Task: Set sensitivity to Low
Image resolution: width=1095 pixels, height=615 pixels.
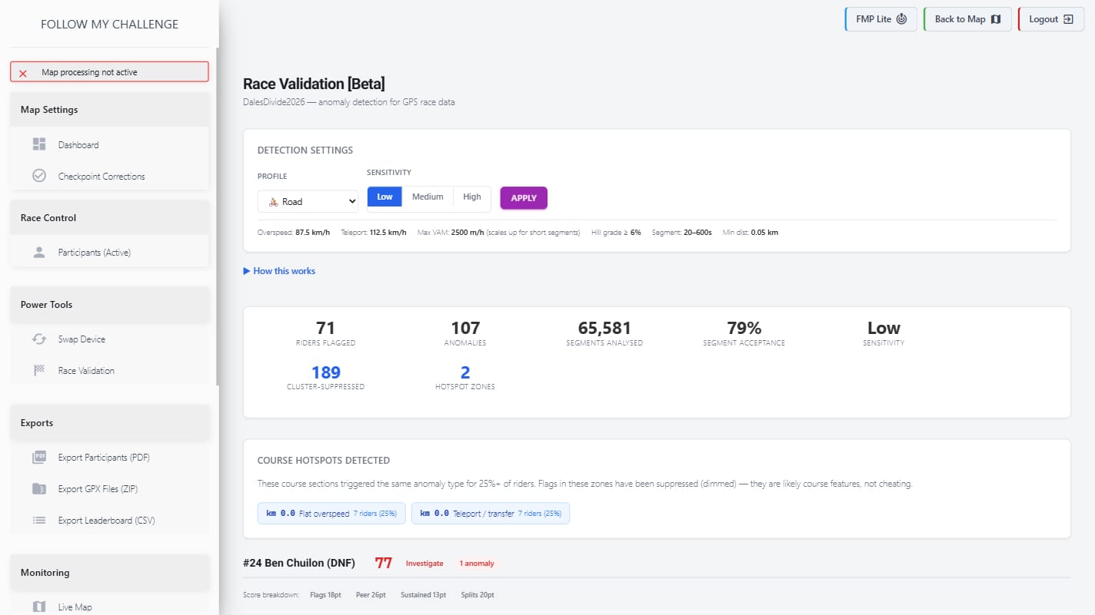Action: (384, 197)
